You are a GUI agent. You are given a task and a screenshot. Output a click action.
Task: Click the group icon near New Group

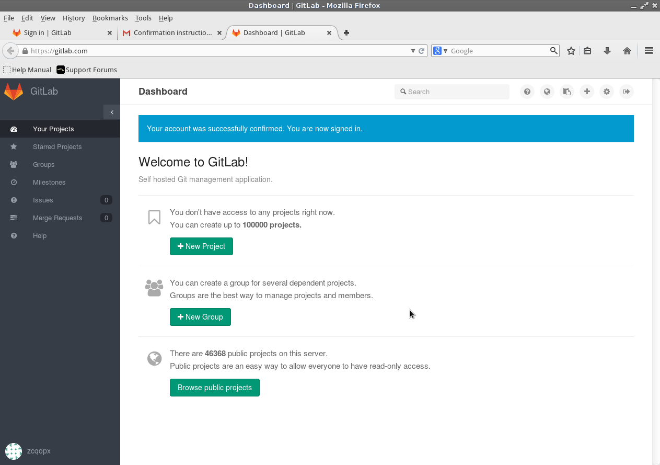click(154, 288)
